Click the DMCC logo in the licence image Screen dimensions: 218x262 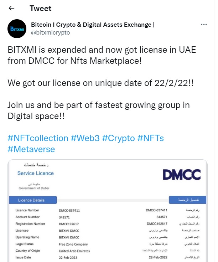coord(182,174)
